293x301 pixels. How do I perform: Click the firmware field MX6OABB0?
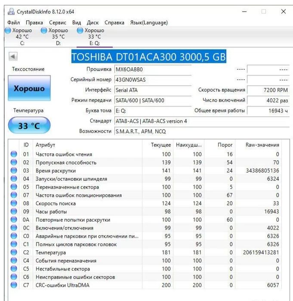tap(153, 69)
